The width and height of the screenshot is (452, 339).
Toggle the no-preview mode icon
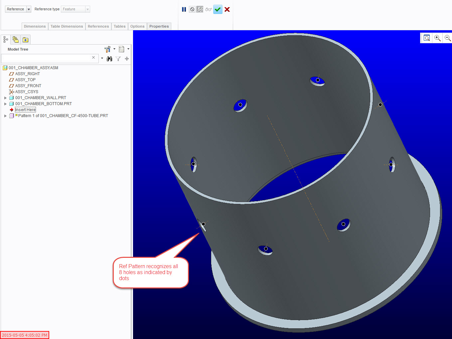click(x=192, y=9)
